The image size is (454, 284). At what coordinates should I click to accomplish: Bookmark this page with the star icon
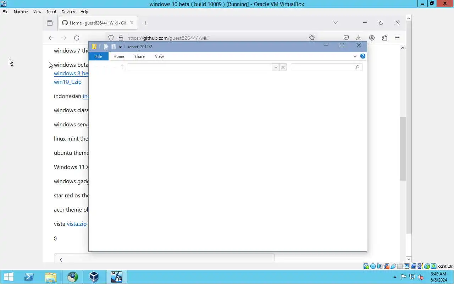(x=312, y=38)
